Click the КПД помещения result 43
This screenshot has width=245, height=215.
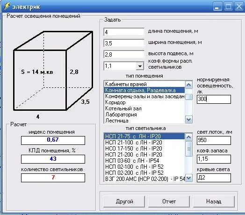click(x=53, y=159)
